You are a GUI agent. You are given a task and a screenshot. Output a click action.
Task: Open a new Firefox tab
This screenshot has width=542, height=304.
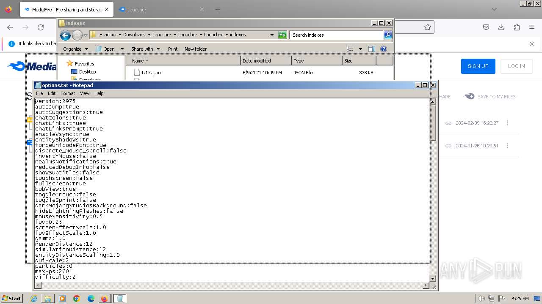pos(218,9)
